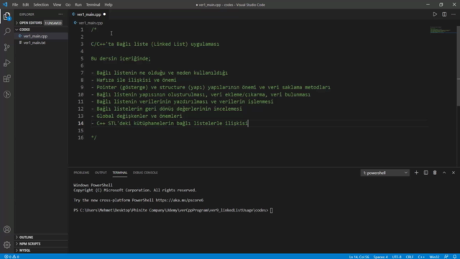This screenshot has width=460, height=259.
Task: Open the Manage gear settings icon
Action: click(x=7, y=245)
